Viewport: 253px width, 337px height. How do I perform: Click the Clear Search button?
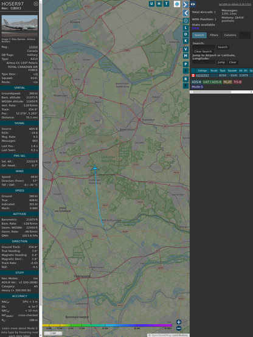coord(203,52)
